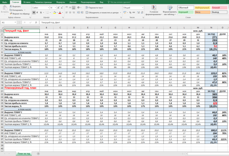
Task: Apply bold formatting with the Ж icon
Action: pyautogui.click(x=33, y=12)
